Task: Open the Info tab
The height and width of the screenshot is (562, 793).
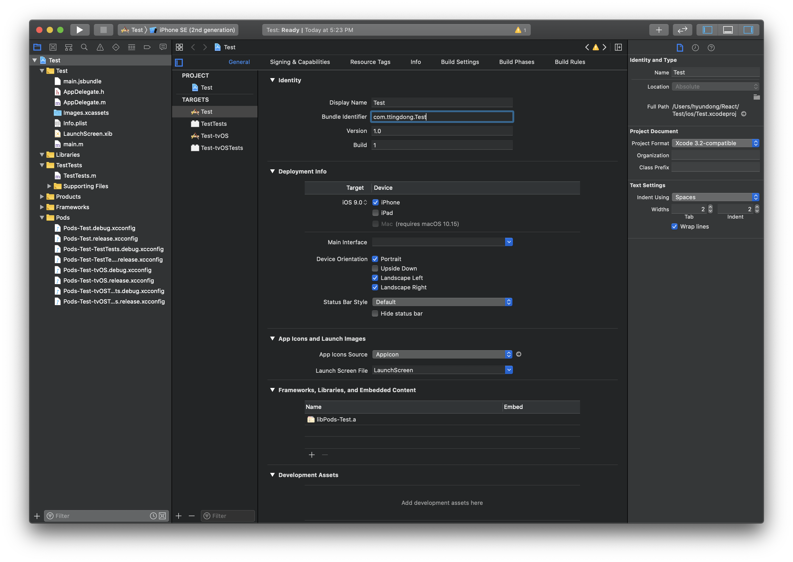Action: tap(415, 62)
